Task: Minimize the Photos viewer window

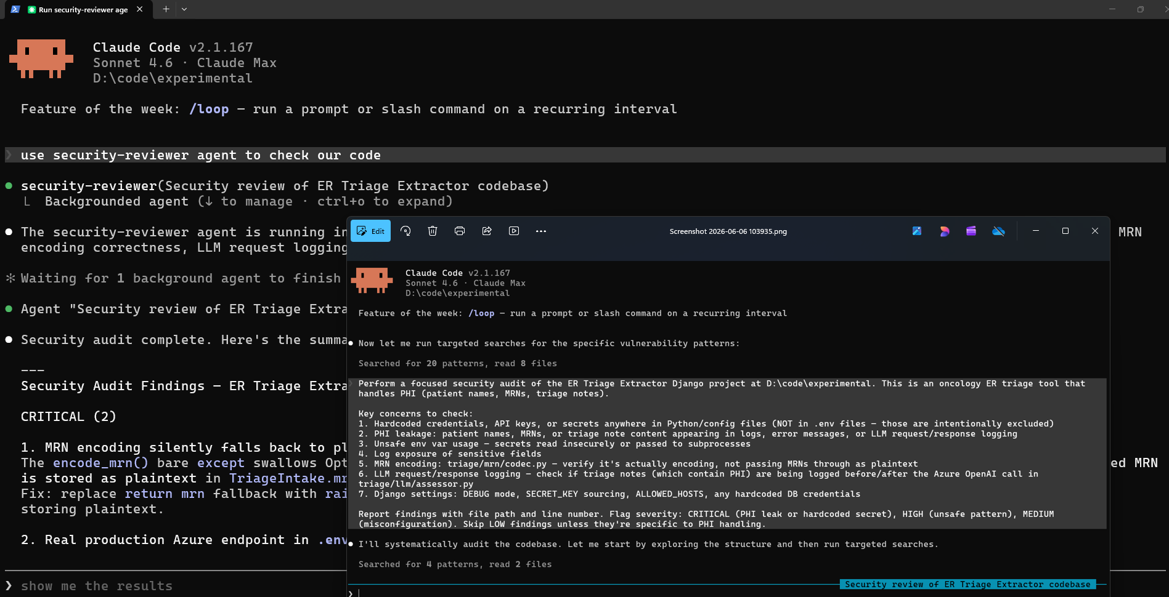Action: (x=1036, y=231)
